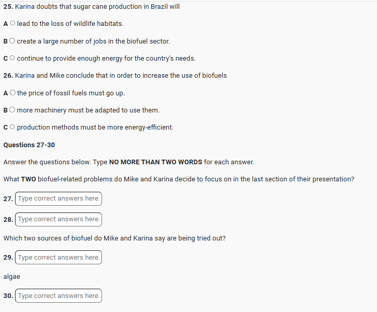Click the bold "30." question number
The image size is (377, 312).
click(x=8, y=296)
